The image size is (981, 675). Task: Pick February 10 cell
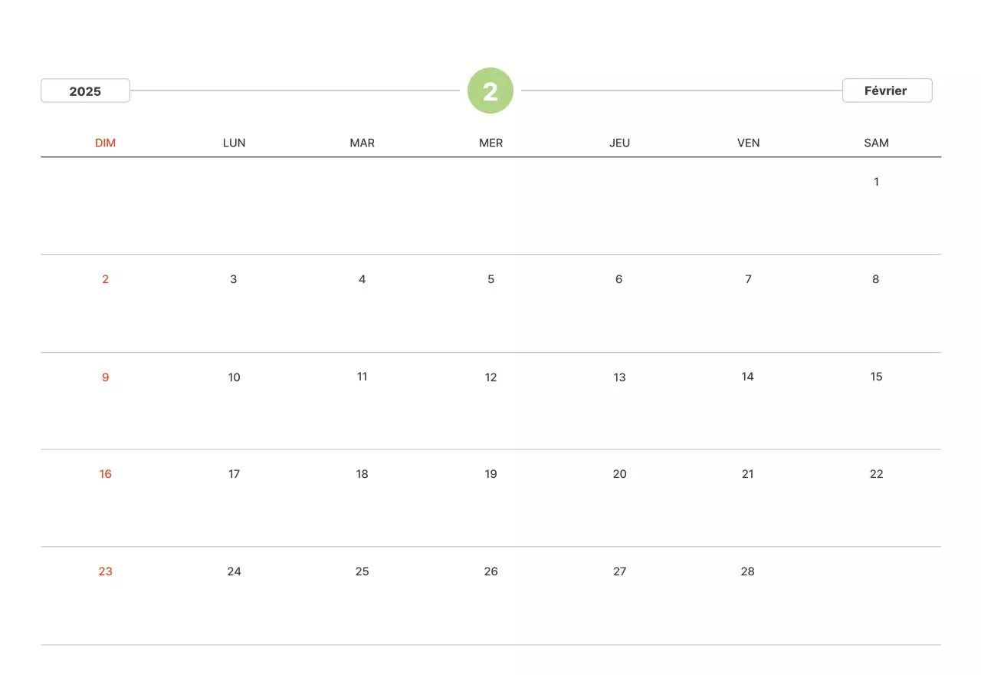[234, 377]
